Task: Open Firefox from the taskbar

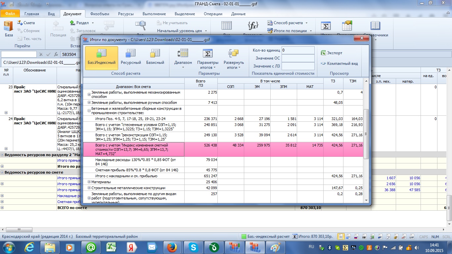Action: (171, 247)
